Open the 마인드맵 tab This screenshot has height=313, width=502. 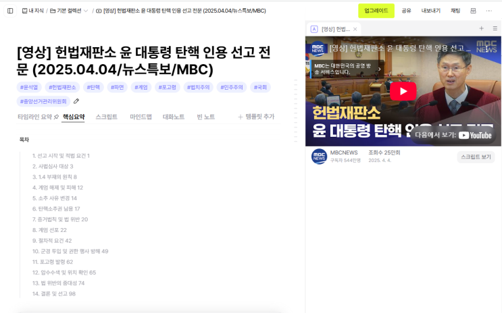[x=141, y=117]
